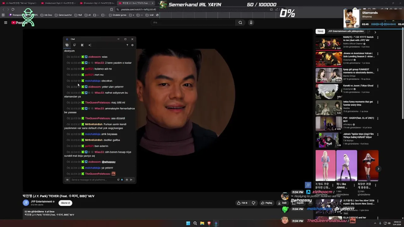Open options for twice funny moments video
Image resolution: width=404 pixels, height=227 pixels.
(x=377, y=102)
